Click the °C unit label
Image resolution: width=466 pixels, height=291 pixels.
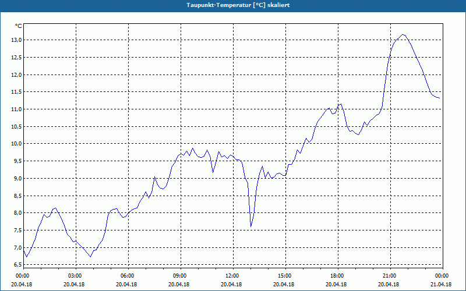point(19,26)
